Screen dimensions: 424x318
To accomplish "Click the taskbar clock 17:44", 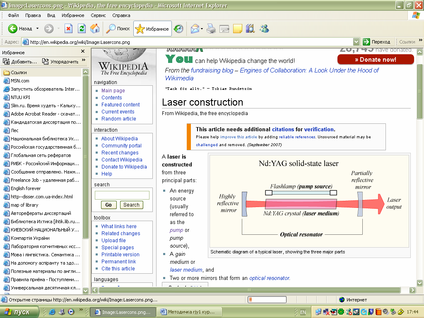I will coord(412,312).
